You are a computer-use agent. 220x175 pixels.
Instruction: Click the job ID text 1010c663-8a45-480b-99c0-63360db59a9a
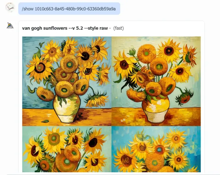pyautogui.click(x=75, y=9)
